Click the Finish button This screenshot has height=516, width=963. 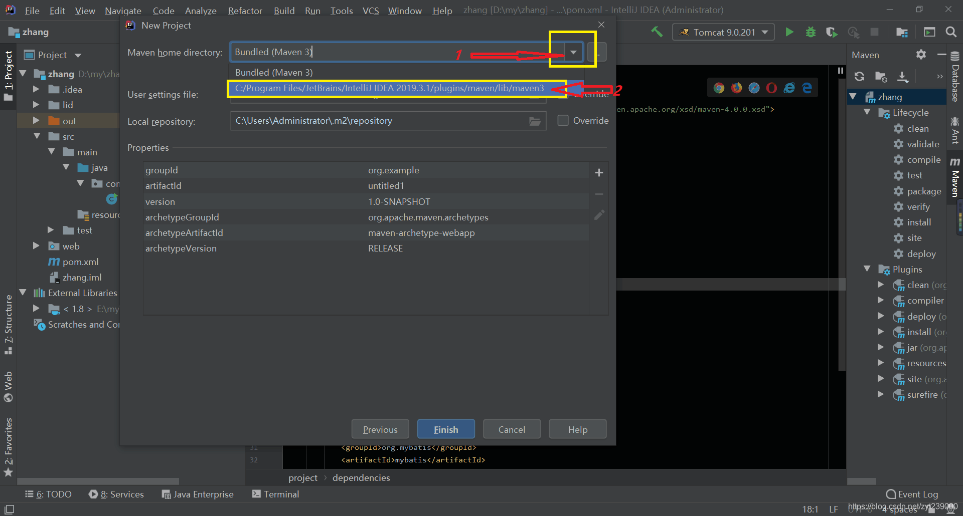[x=446, y=429]
